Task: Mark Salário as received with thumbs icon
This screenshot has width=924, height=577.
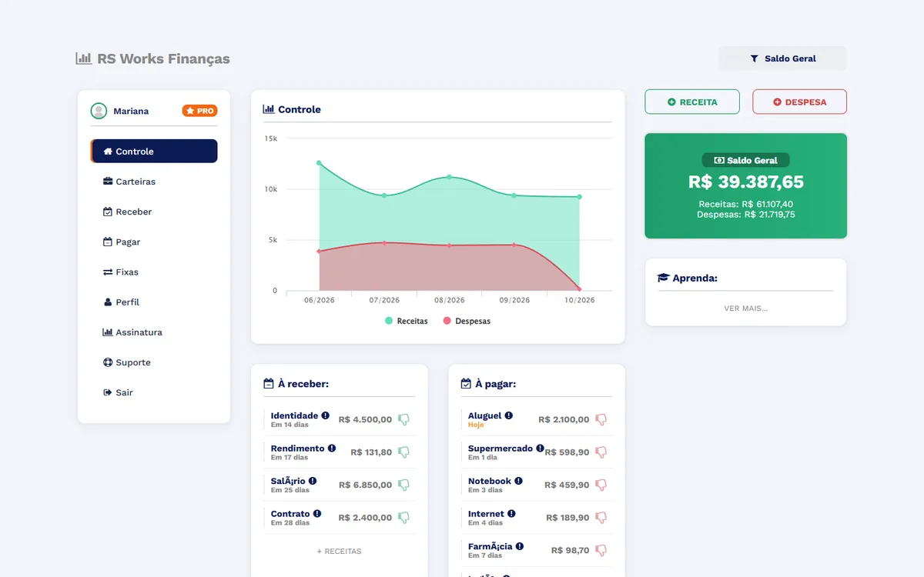Action: click(x=403, y=485)
